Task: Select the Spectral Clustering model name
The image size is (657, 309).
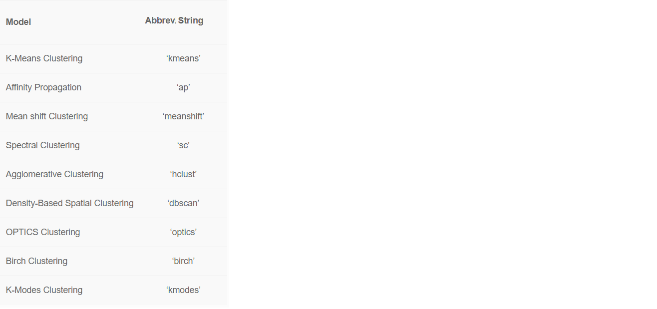Action: (42, 145)
